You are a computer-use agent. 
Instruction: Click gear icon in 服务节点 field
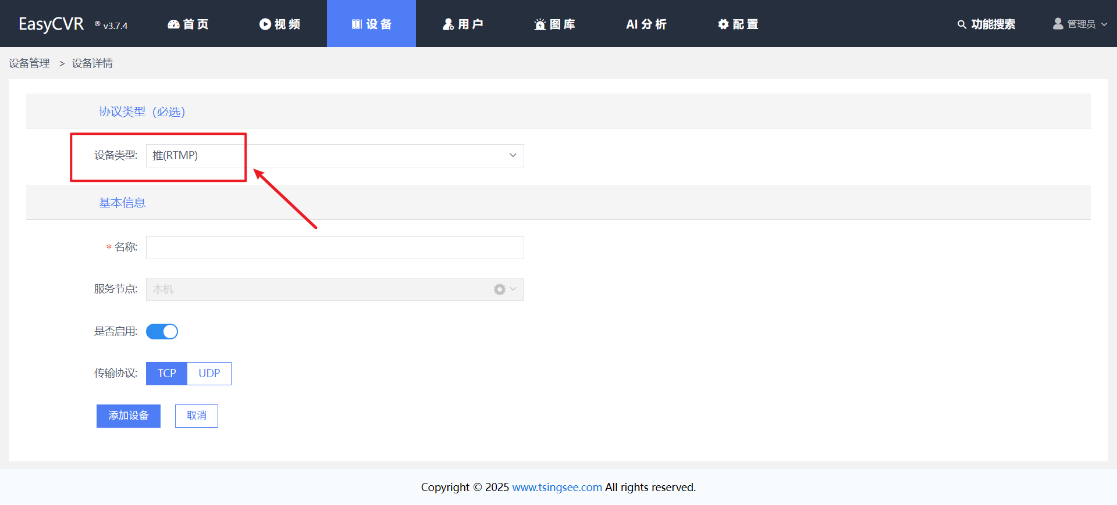[x=499, y=289]
